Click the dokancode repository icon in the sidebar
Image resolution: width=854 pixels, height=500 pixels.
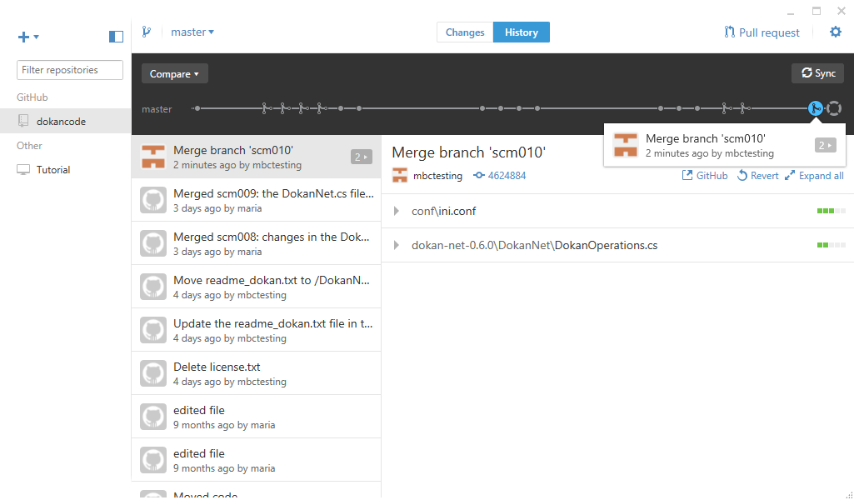pos(25,121)
